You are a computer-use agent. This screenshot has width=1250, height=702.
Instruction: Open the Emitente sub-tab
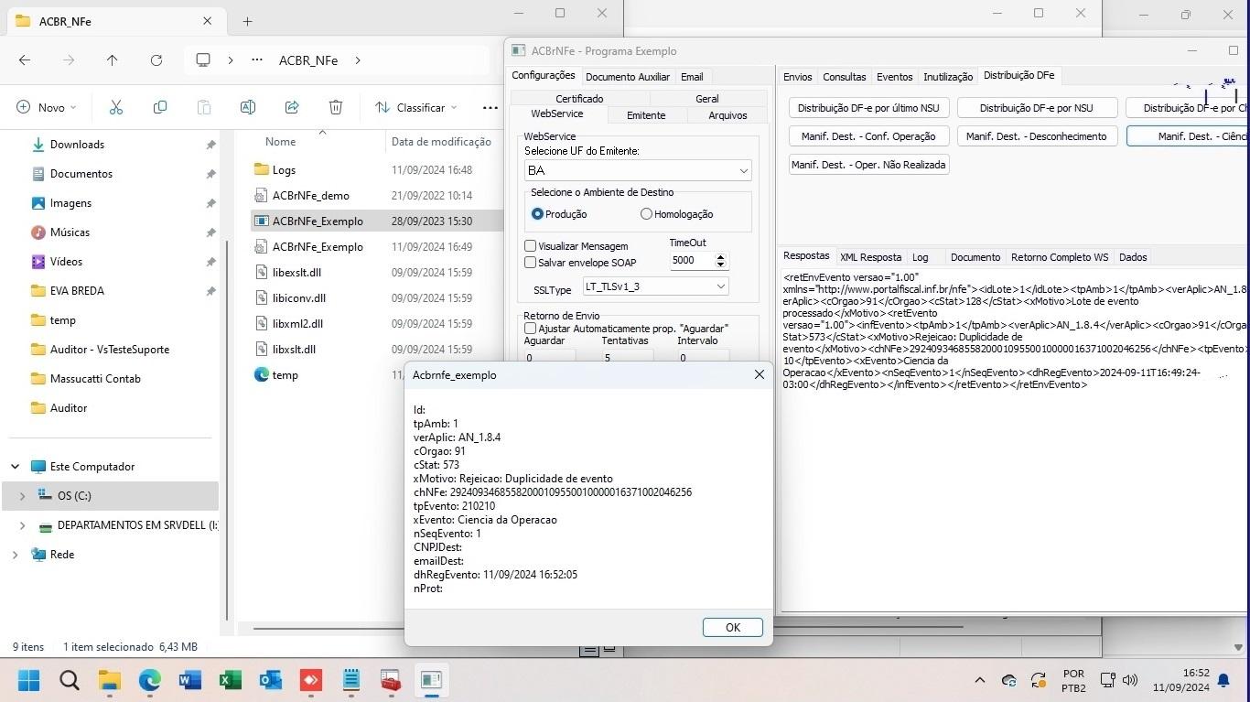(x=646, y=115)
